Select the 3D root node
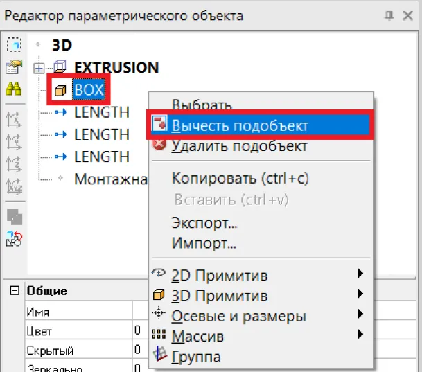 [x=62, y=45]
